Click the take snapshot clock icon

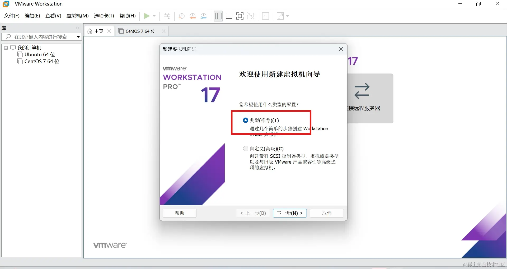pyautogui.click(x=181, y=16)
